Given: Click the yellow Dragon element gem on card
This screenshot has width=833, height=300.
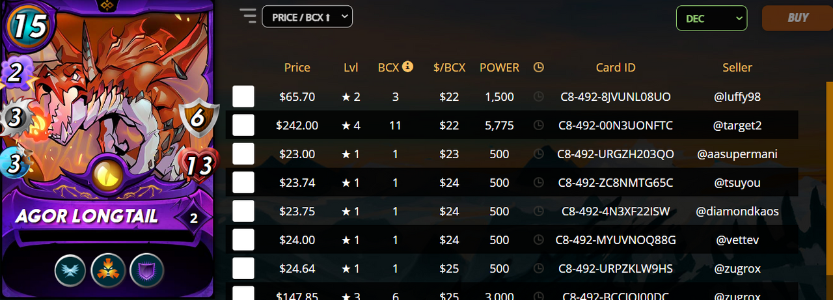Looking at the screenshot, I should point(107,174).
